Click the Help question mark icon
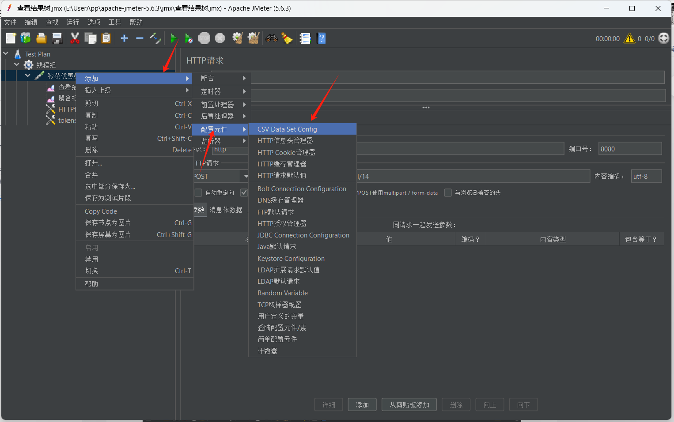 pyautogui.click(x=322, y=38)
